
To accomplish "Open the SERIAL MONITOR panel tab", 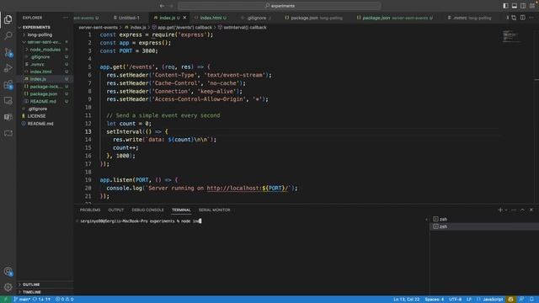I will [x=215, y=210].
